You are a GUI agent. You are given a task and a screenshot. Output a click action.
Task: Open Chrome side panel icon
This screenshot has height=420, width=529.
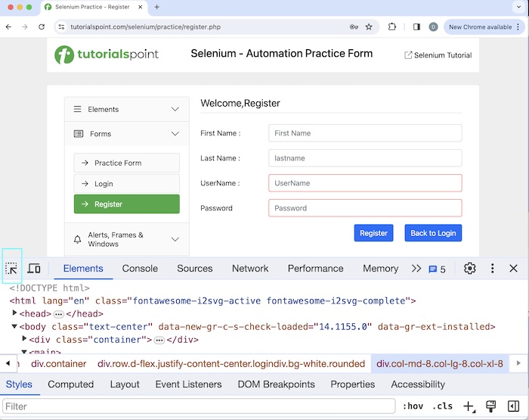tap(416, 26)
